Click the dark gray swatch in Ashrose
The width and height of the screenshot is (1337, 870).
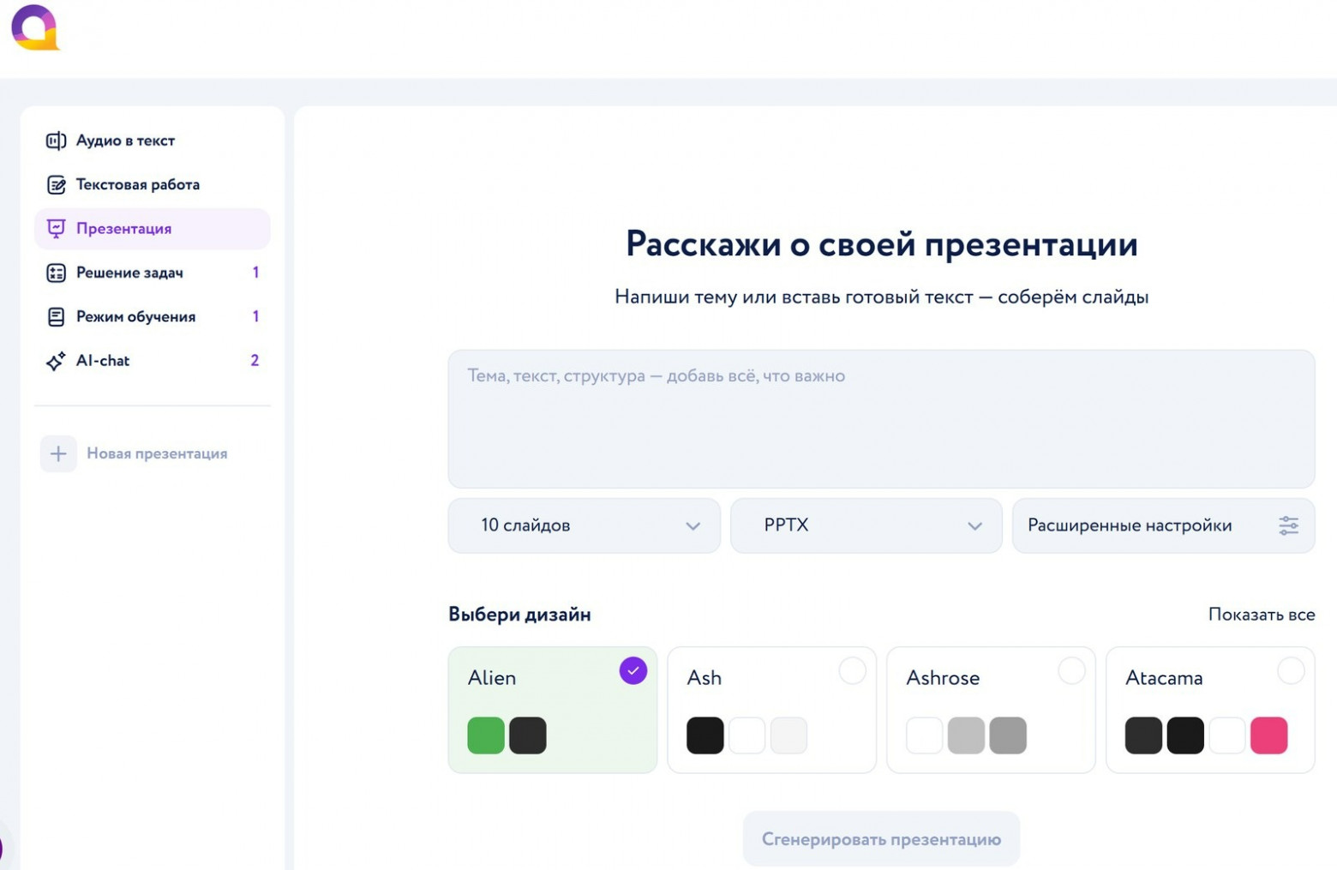[x=1008, y=735]
